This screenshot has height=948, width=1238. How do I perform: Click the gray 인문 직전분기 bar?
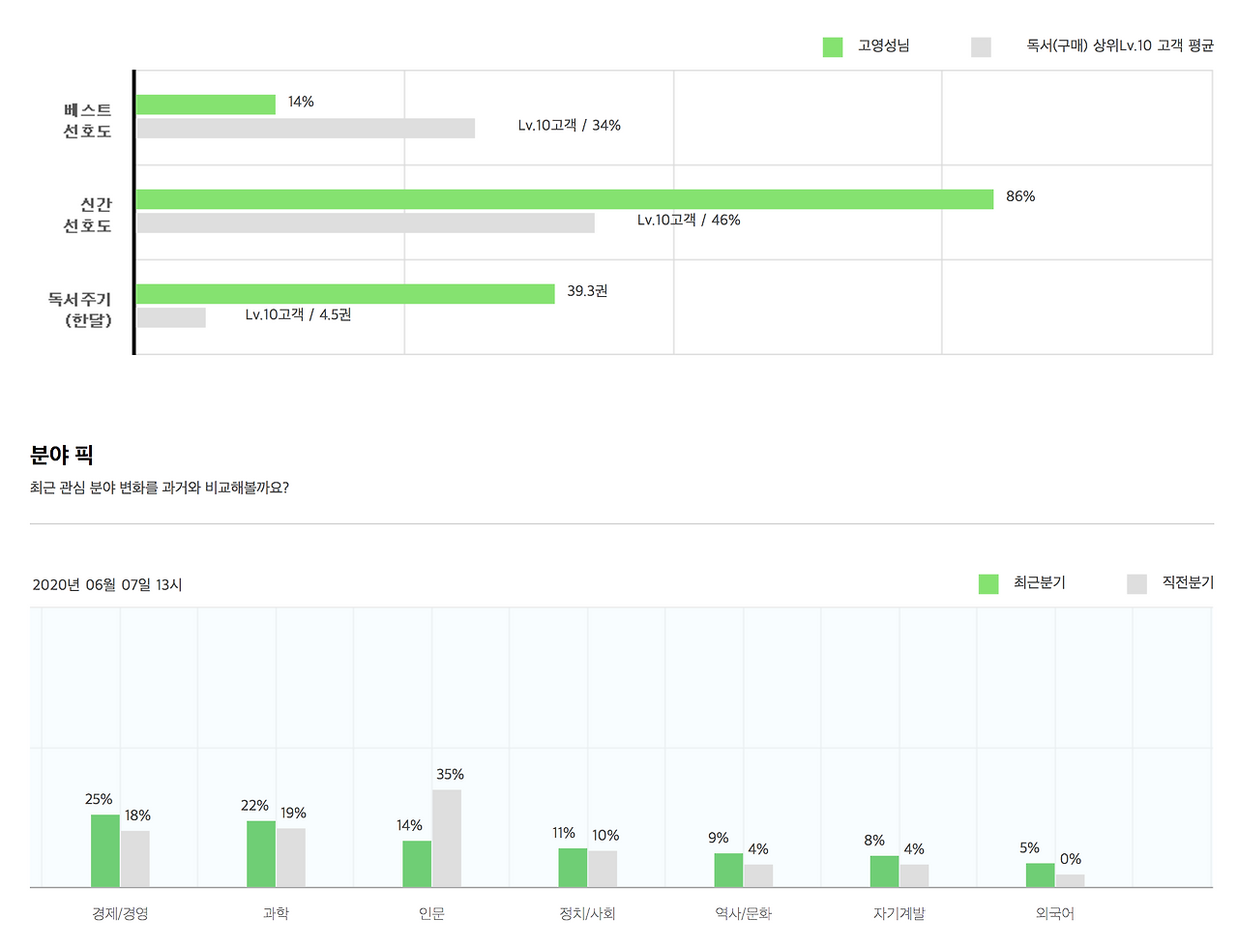point(447,839)
